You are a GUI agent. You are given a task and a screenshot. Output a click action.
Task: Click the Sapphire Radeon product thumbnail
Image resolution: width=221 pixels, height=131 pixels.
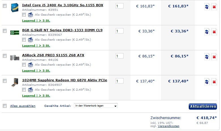(x=14, y=82)
